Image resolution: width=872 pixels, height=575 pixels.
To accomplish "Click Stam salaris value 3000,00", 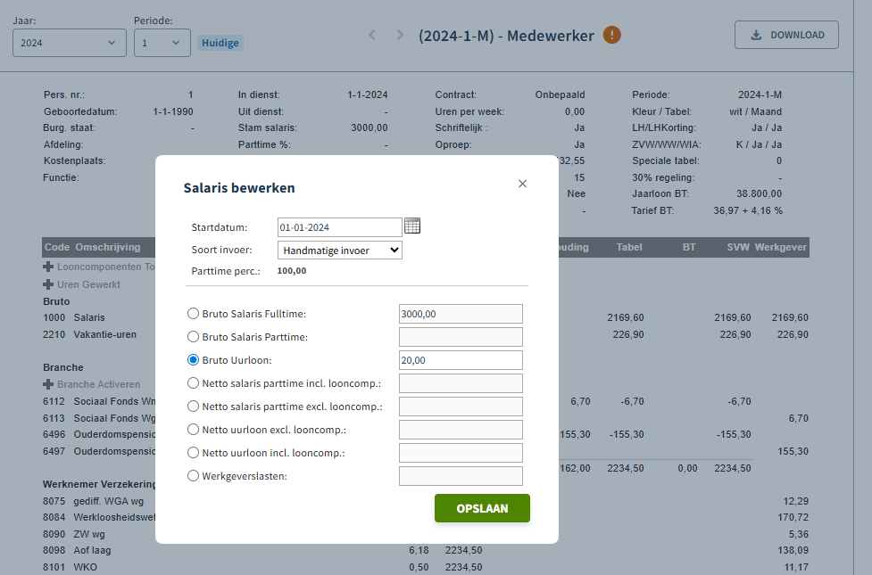I will point(370,127).
